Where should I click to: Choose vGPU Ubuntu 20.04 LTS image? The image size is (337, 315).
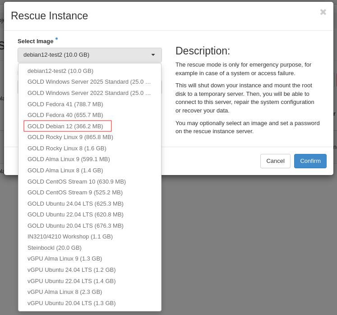[x=90, y=303]
